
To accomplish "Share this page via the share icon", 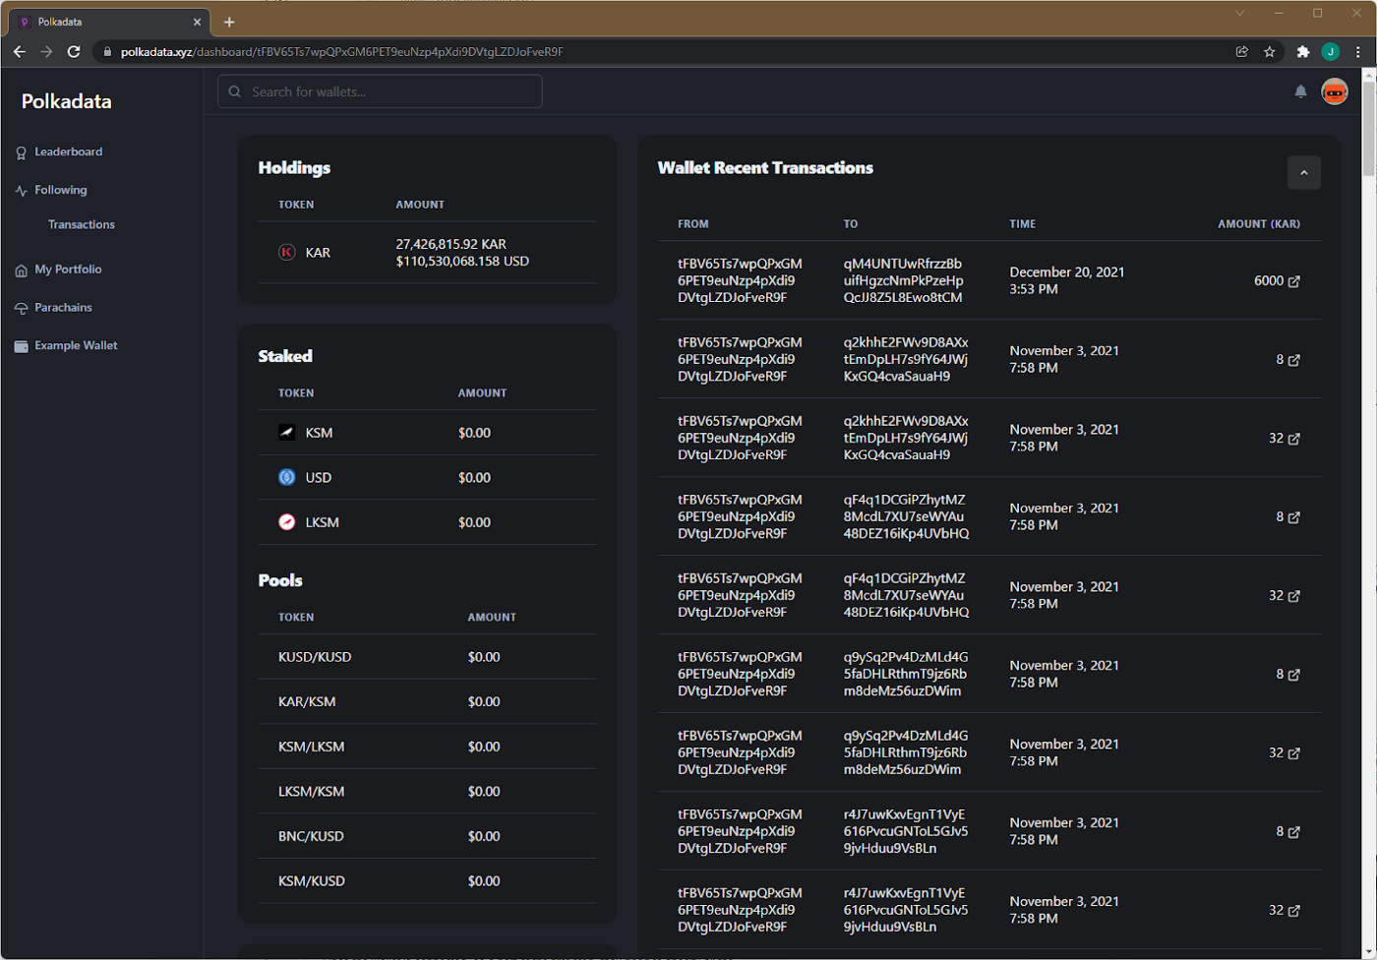I will coord(1242,51).
